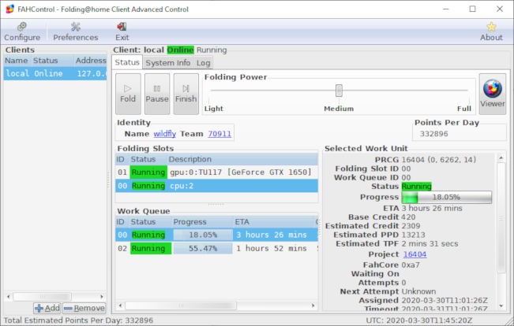Image resolution: width=514 pixels, height=326 pixels.
Task: Open the wildfly name link
Action: coord(164,134)
